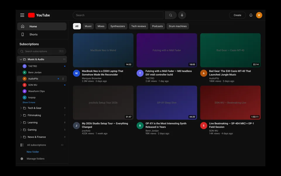Expand the Learning folder

click(21, 123)
